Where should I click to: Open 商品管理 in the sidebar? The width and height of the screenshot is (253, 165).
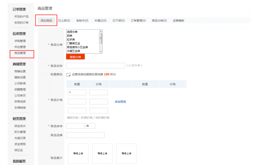tap(20, 53)
